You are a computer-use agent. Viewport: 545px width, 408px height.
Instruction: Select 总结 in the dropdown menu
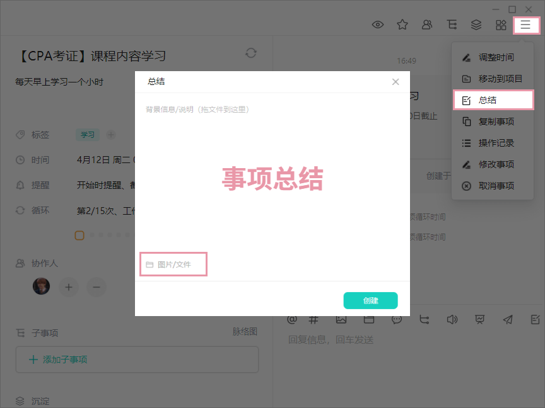pyautogui.click(x=493, y=100)
